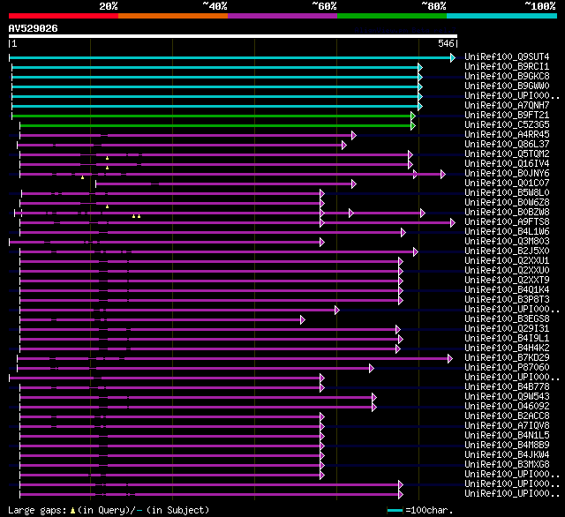Select the UniRef100_Q01C07 label

coord(507,183)
